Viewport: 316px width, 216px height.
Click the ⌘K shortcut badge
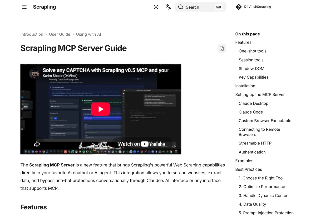coord(219,7)
